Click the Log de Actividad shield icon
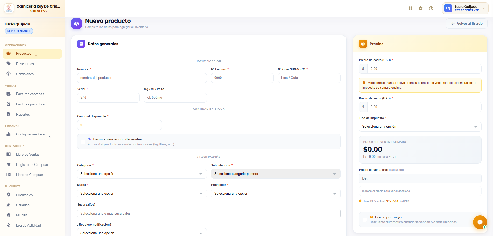Viewport: 493px width, 236px height. coord(9,225)
